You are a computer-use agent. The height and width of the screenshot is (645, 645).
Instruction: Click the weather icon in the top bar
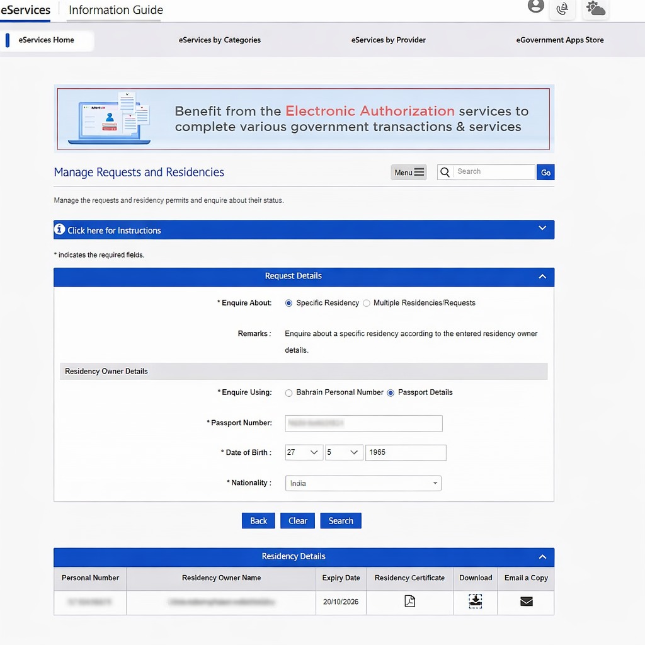pos(595,9)
